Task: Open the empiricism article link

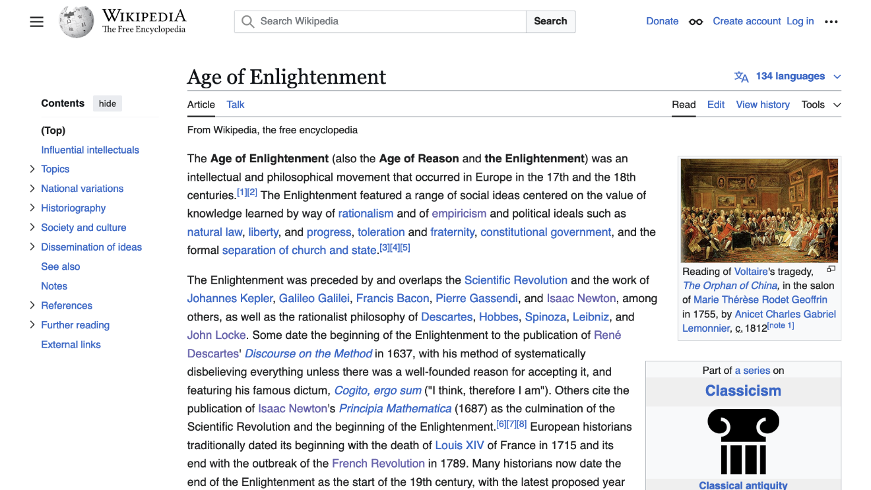Action: point(459,214)
